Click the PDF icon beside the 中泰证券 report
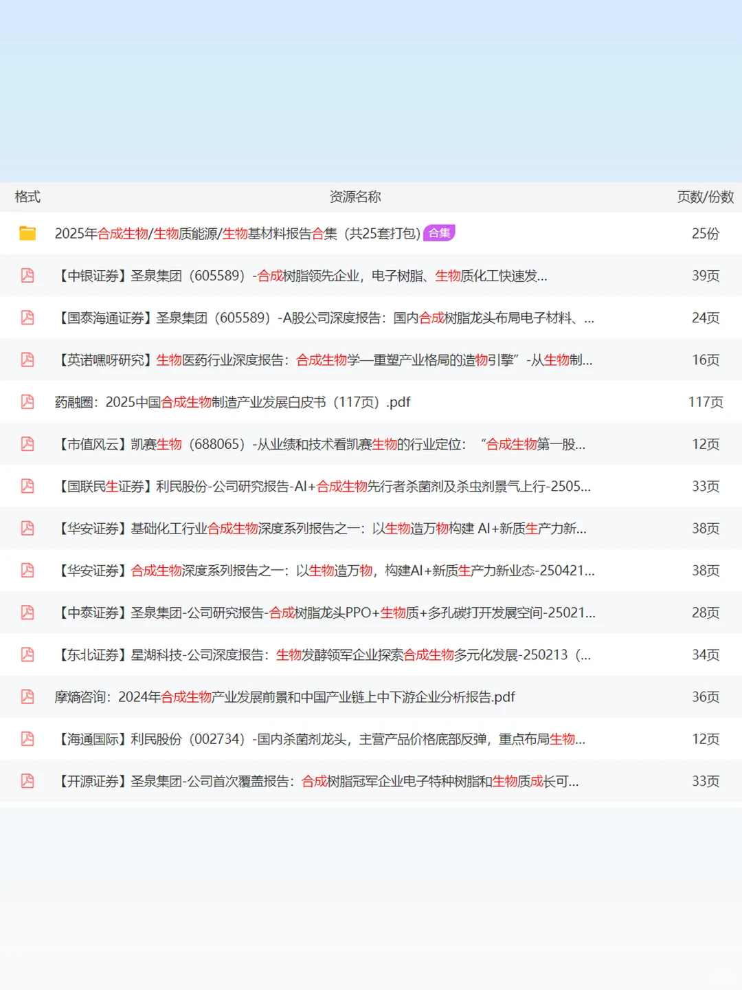Viewport: 742px width, 990px height. pos(27,612)
